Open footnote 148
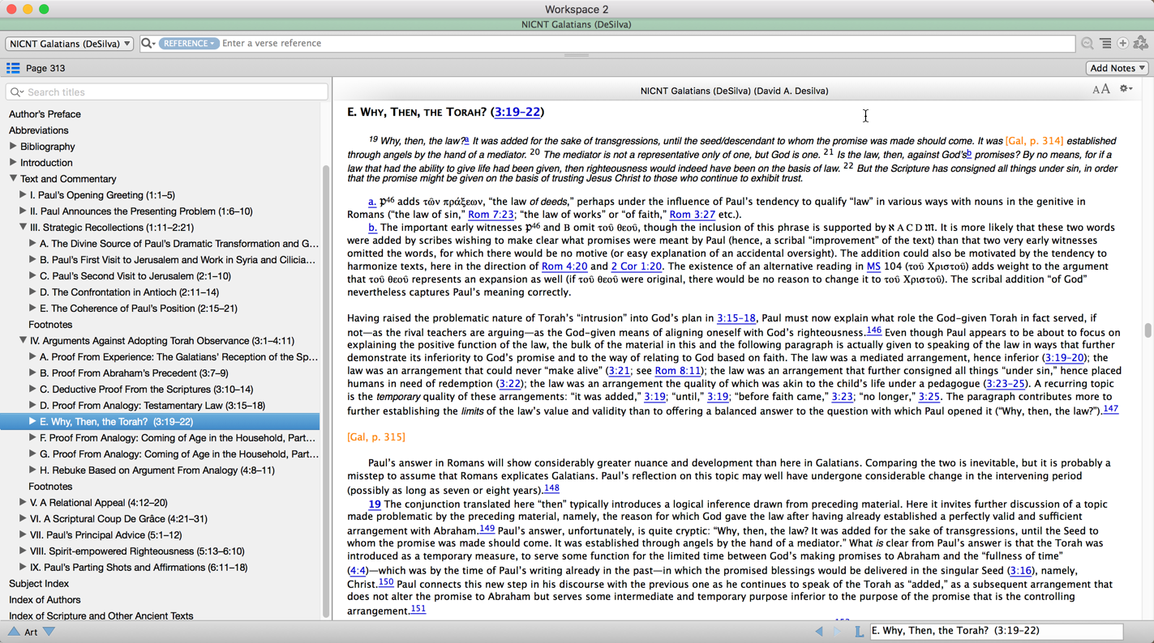Viewport: 1154px width, 643px height. [x=551, y=488]
